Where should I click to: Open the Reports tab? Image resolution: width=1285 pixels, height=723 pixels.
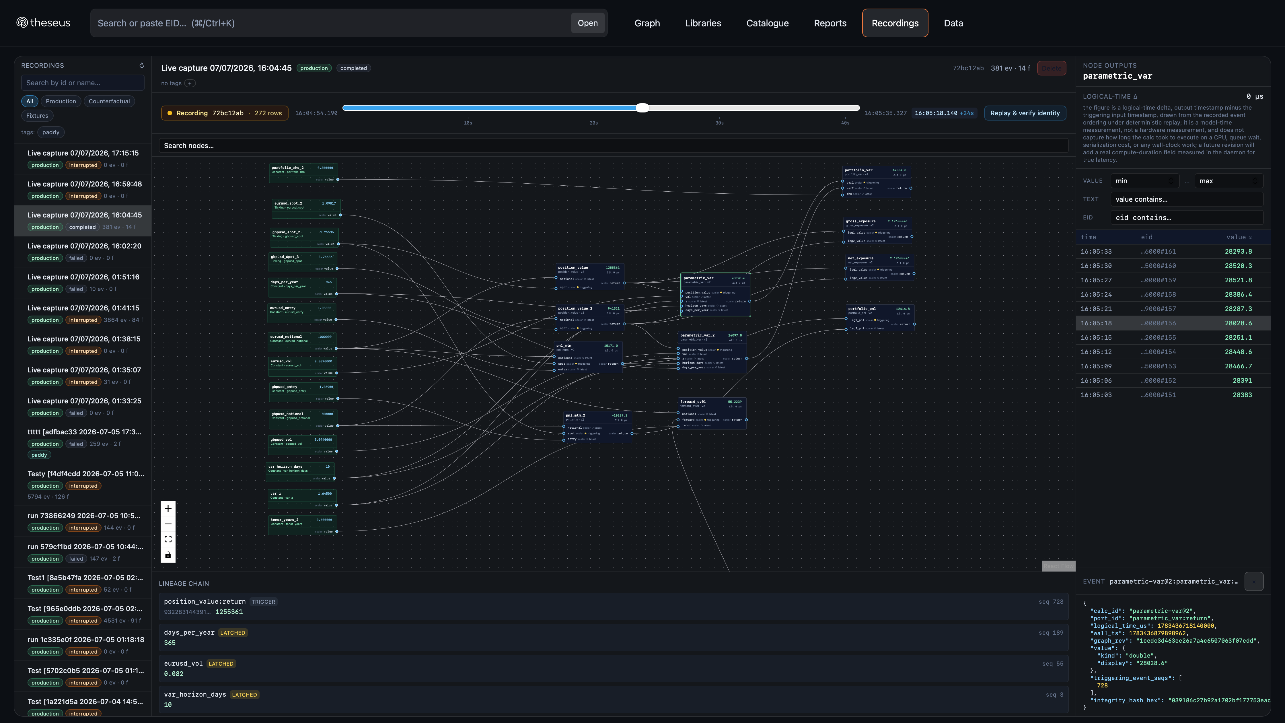[x=830, y=23]
